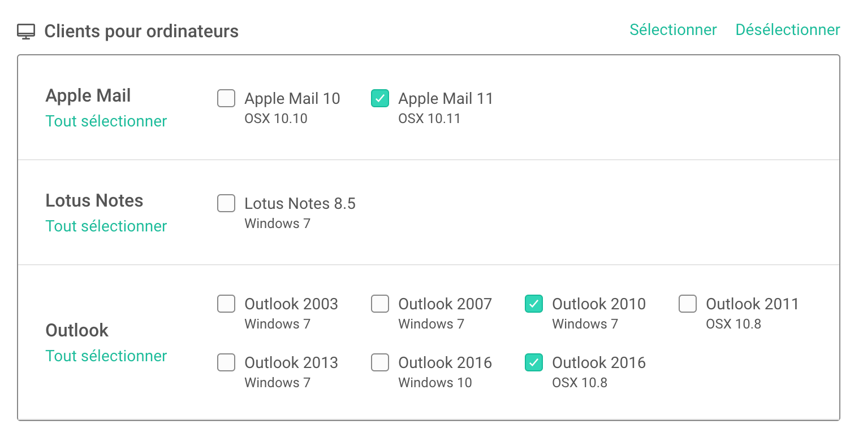Select the Outlook 2007 checkbox

pyautogui.click(x=380, y=304)
